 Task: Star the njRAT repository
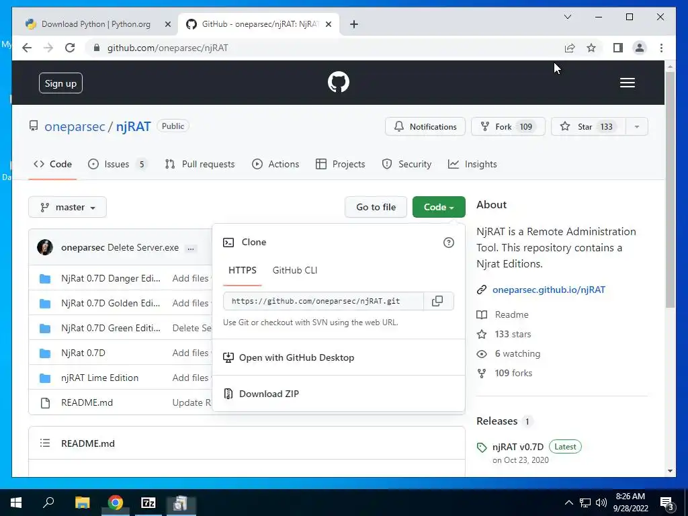[589, 127]
